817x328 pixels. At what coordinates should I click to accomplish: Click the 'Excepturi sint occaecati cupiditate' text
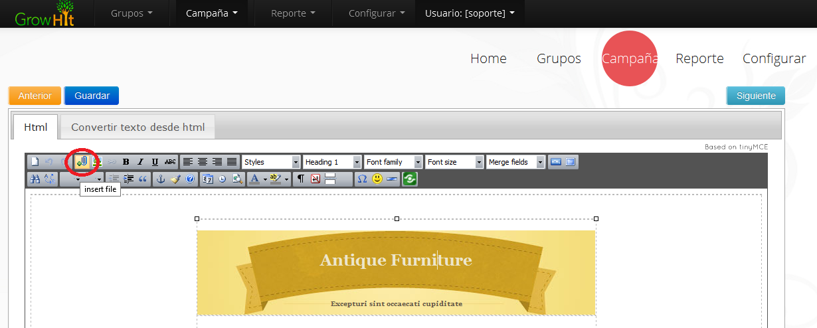397,303
